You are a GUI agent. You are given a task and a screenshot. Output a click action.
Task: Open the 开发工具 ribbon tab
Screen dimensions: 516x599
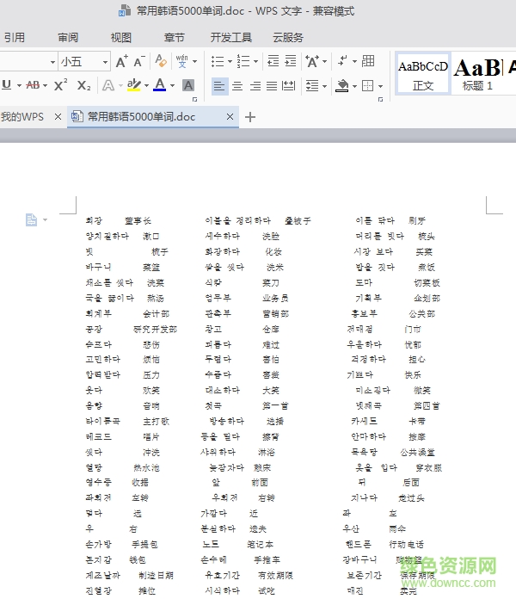[230, 37]
